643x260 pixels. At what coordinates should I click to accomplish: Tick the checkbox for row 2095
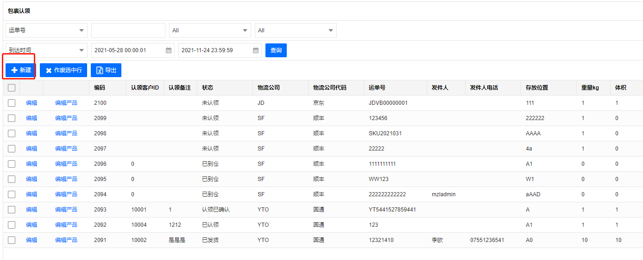12,179
